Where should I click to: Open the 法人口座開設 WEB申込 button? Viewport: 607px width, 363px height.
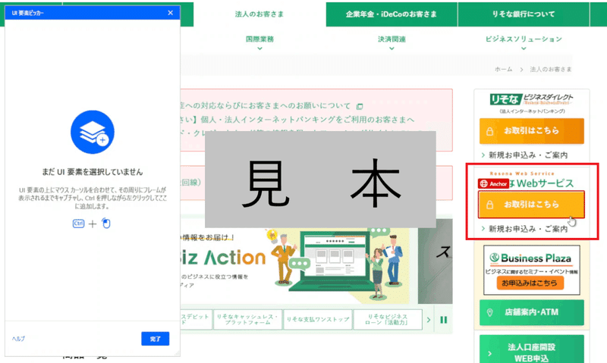click(x=532, y=349)
